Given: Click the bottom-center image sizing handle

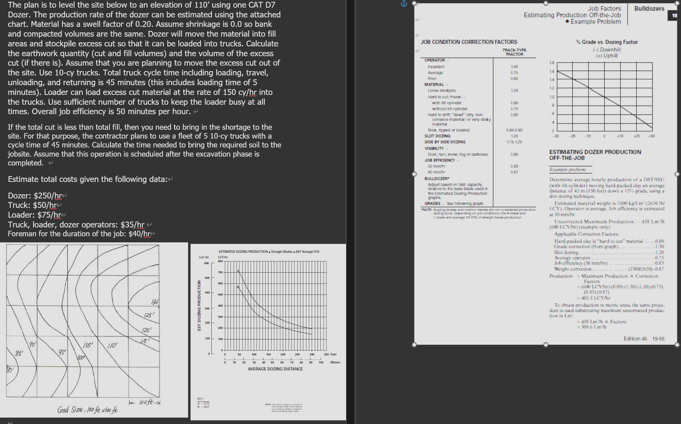Looking at the screenshot, I should 546,345.
